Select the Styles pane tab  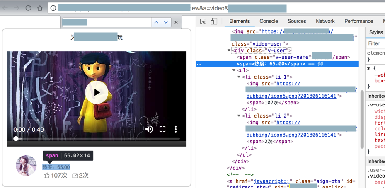[x=376, y=32]
